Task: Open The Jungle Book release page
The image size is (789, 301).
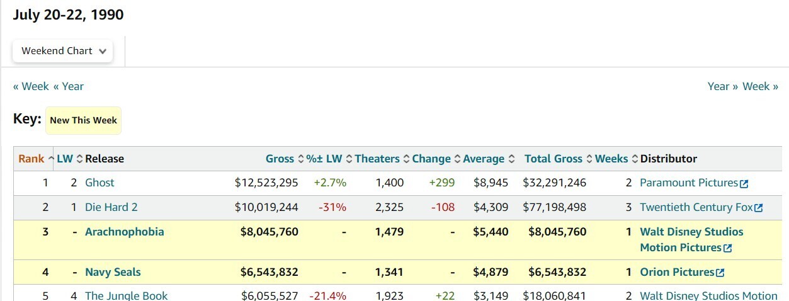Action: click(127, 295)
